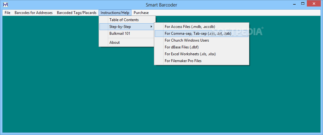Choose For Comma-sep, Tab-sep instructions

(201, 34)
